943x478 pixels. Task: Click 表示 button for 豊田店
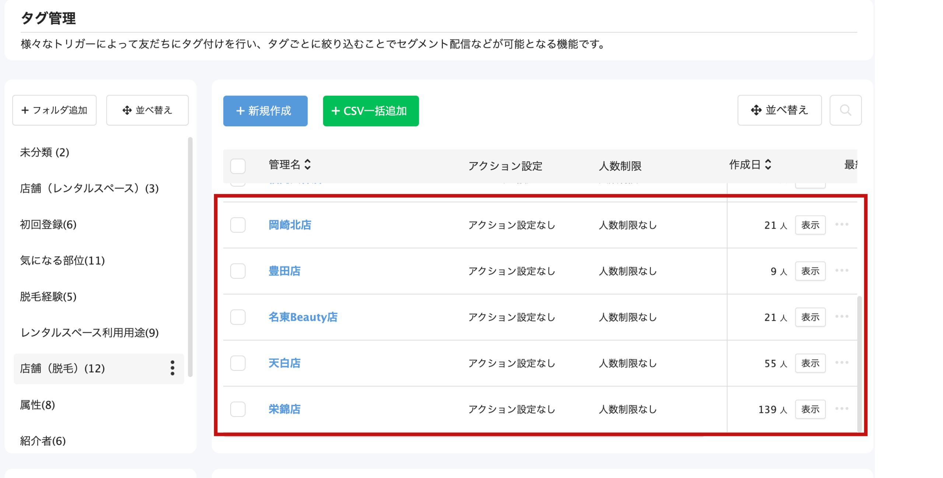(x=810, y=271)
